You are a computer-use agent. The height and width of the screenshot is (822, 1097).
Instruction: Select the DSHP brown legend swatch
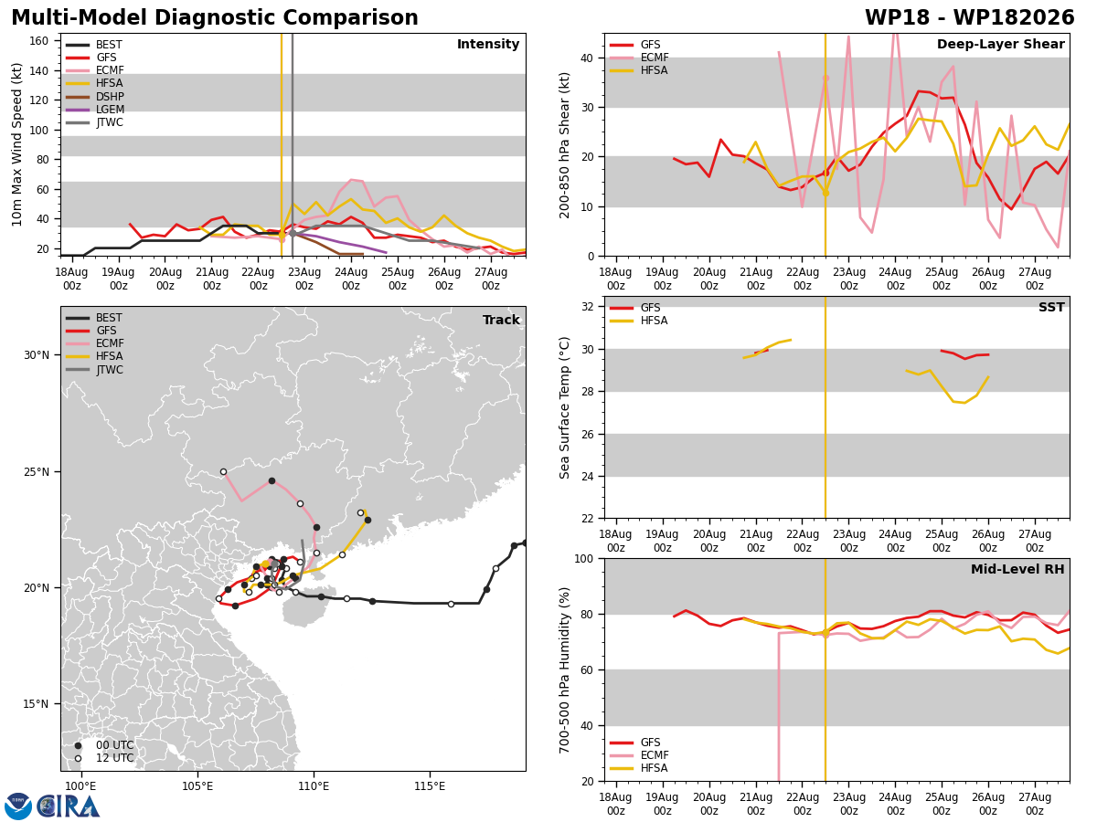pos(78,97)
